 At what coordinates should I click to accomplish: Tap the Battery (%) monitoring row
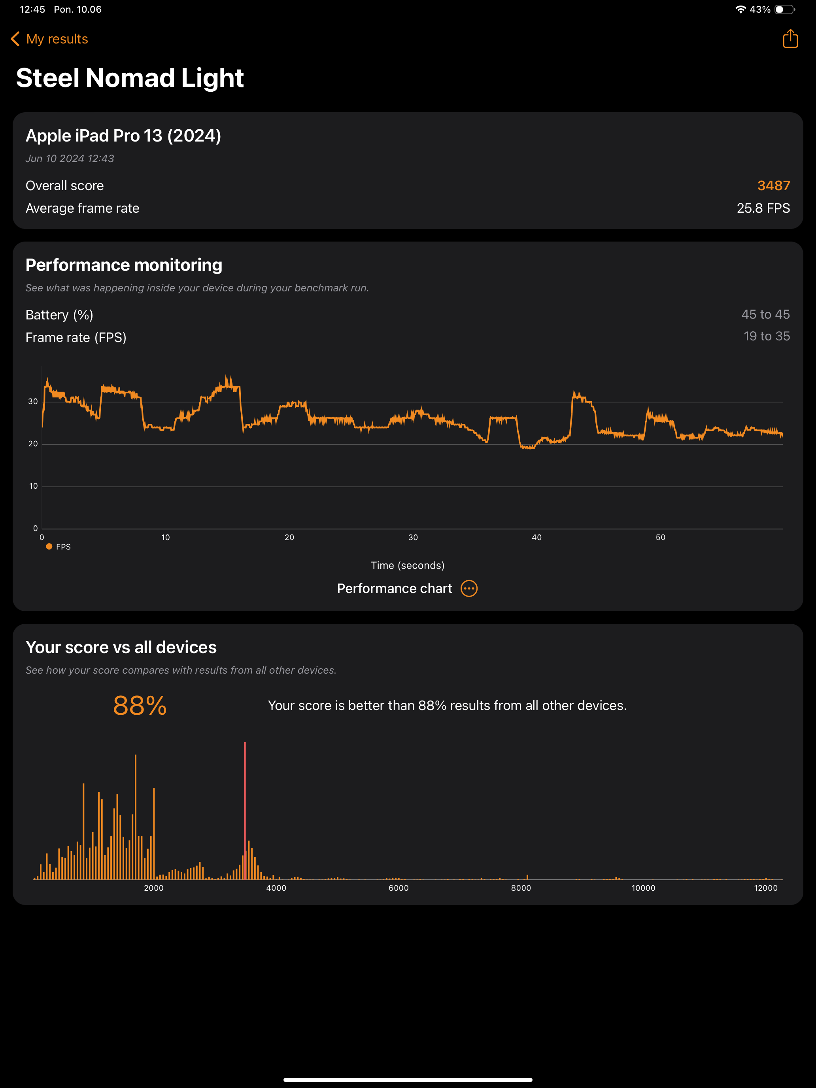pos(60,315)
